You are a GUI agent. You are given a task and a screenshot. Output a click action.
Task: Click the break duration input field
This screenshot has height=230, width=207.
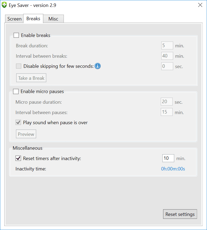point(167,45)
